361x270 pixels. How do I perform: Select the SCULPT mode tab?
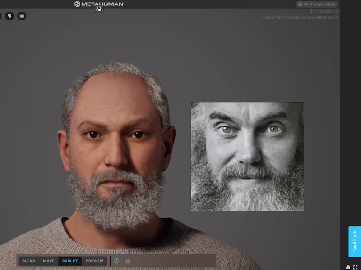(70, 261)
